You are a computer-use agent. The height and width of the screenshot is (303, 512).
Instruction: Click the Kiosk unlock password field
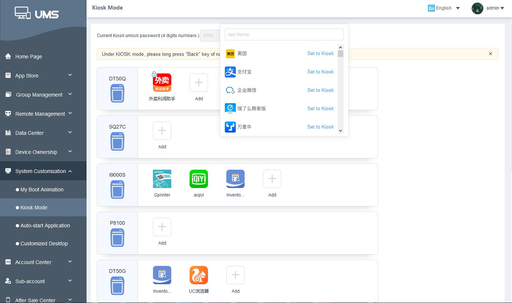(x=210, y=36)
